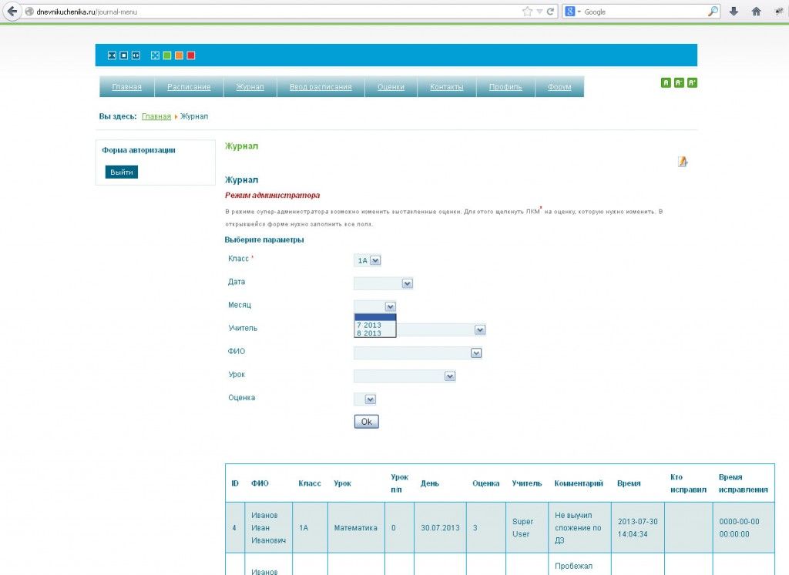Click the magnifier search icon
The width and height of the screenshot is (789, 575).
pos(713,12)
